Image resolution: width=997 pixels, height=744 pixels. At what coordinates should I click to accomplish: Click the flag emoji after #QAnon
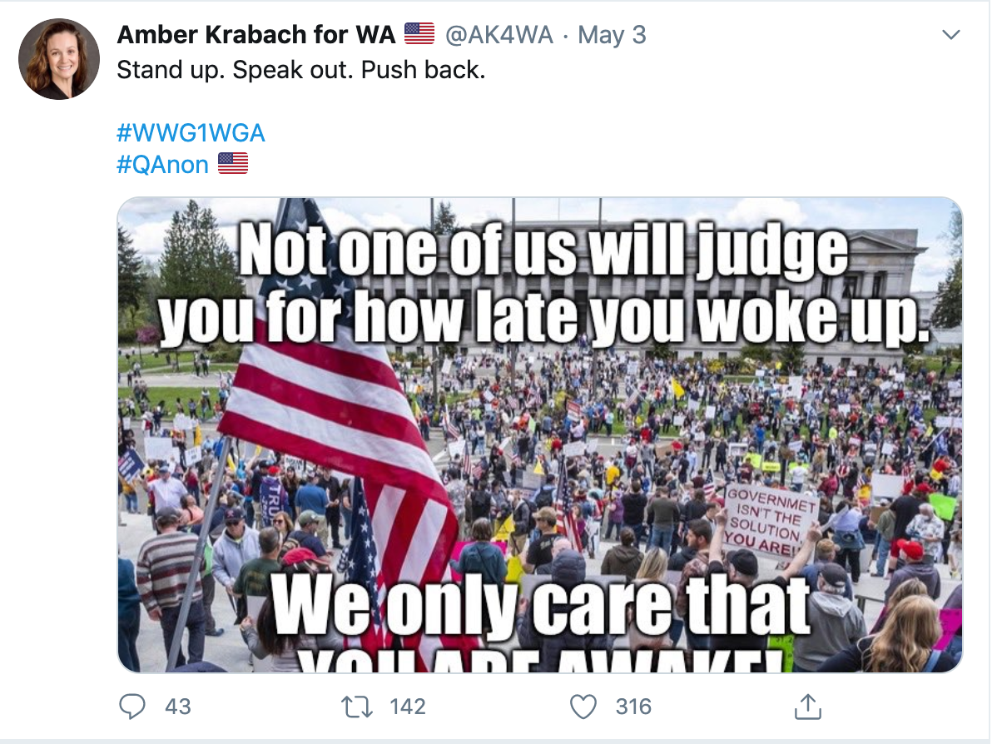tap(233, 163)
